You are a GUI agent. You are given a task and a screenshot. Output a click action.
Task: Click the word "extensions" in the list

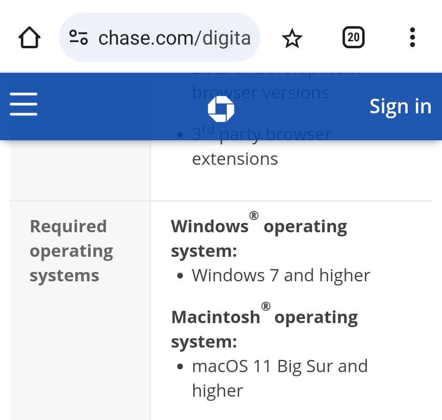tap(235, 159)
